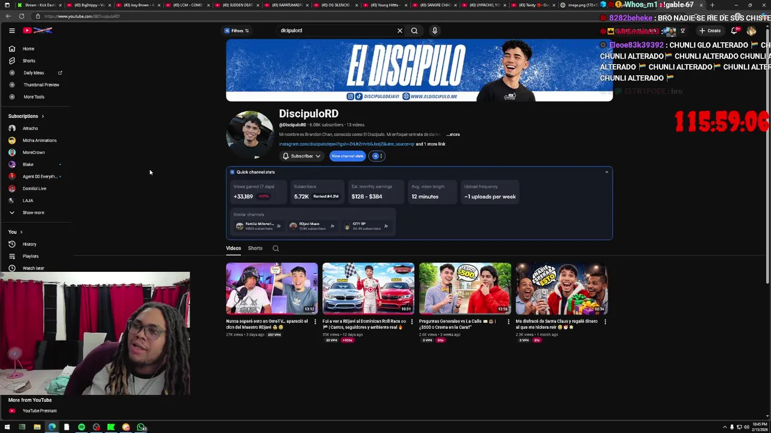The image size is (771, 433).
Task: Open the Instagram link on channel
Action: 346,144
